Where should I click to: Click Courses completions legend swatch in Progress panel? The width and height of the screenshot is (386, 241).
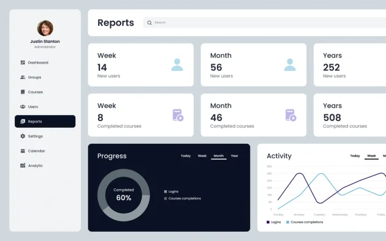click(x=165, y=198)
